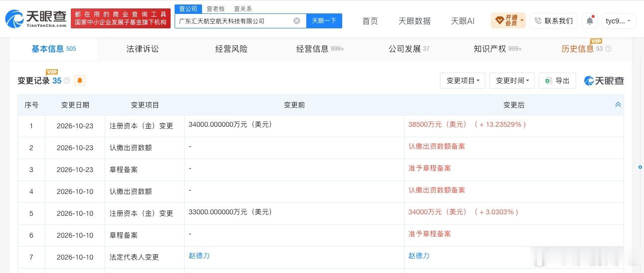Click help icon next to 变更记录 count
Viewport: 644px width, 273px height.
click(67, 81)
